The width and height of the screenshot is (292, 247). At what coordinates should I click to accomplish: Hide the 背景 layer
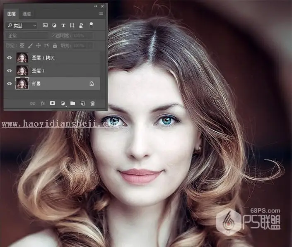(9, 84)
